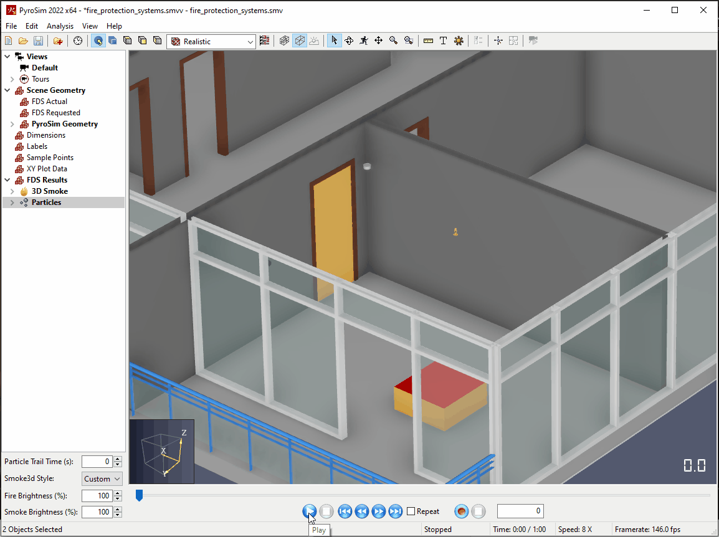Open the Realistic render style dropdown

[212, 42]
